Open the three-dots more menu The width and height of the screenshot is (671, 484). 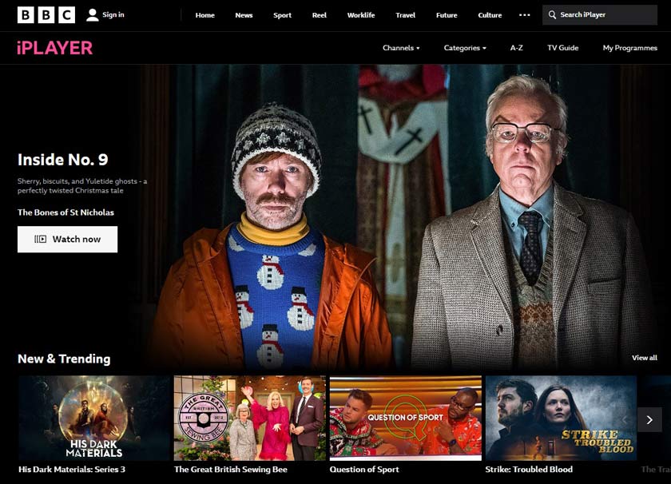524,15
